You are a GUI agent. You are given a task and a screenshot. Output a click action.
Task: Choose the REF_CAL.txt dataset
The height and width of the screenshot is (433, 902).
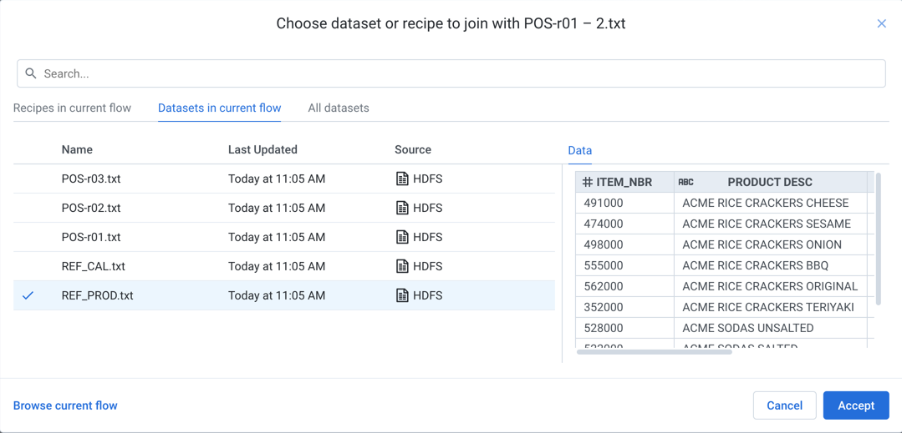[x=94, y=266]
